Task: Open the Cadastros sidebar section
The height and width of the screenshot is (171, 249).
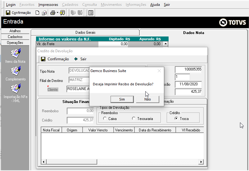Action: tap(15, 37)
